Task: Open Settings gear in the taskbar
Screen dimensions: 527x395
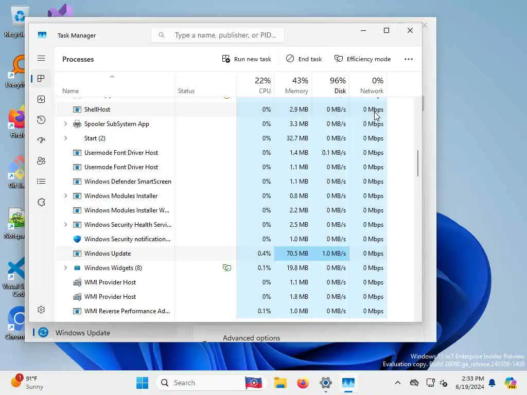Action: (326, 383)
